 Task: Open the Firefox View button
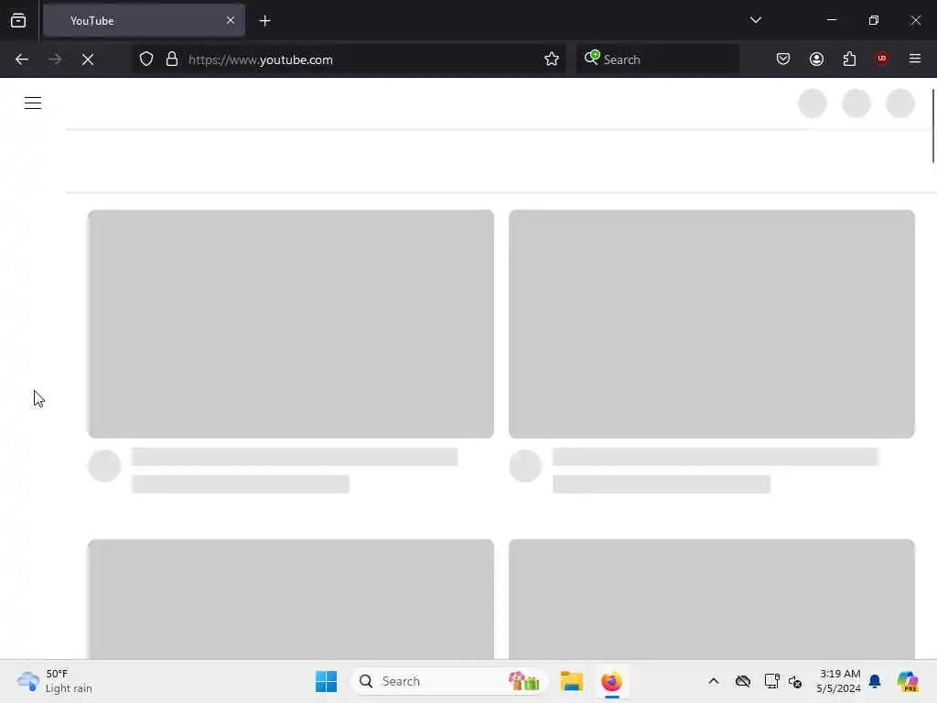tap(18, 20)
